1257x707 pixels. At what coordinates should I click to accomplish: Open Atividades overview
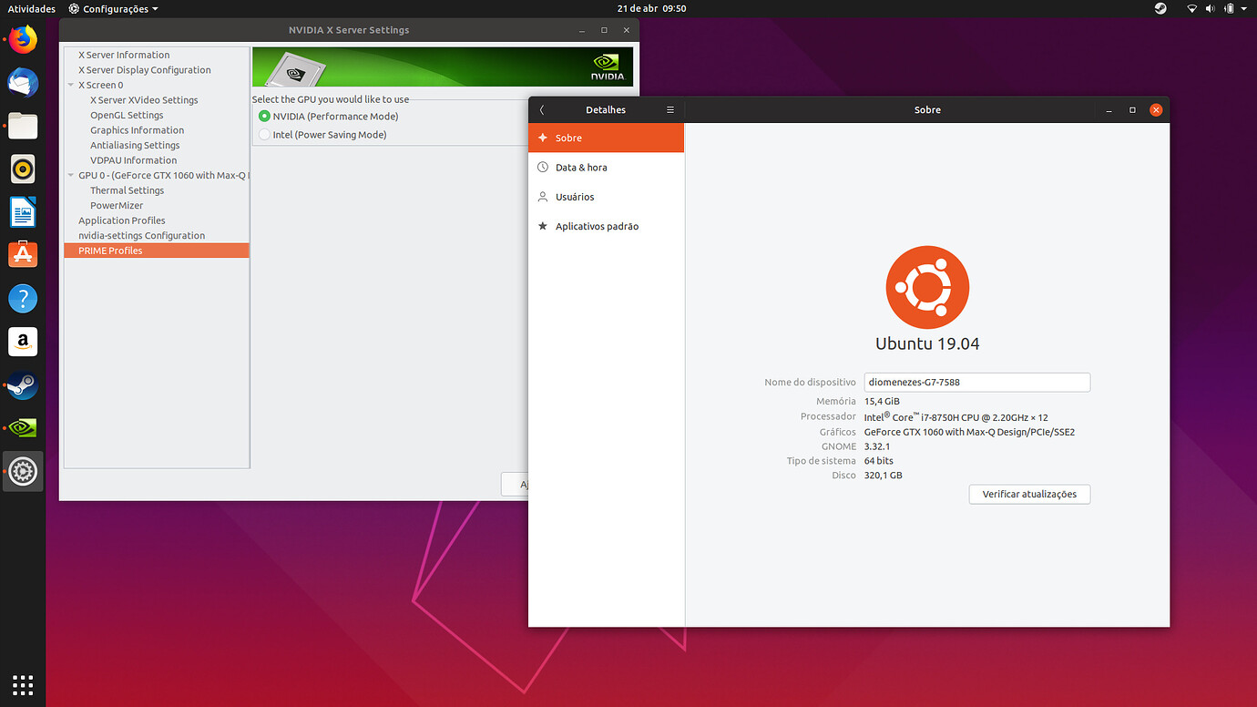click(32, 8)
